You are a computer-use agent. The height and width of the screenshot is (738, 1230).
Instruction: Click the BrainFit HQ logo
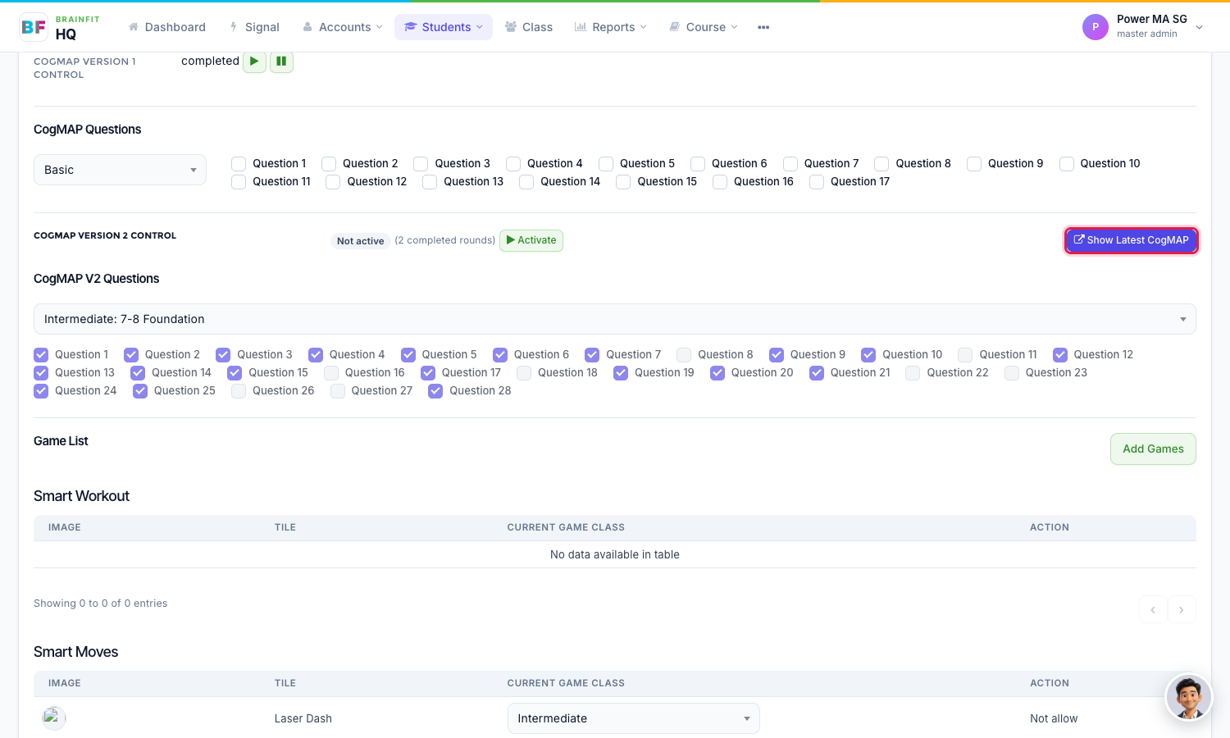pos(59,27)
